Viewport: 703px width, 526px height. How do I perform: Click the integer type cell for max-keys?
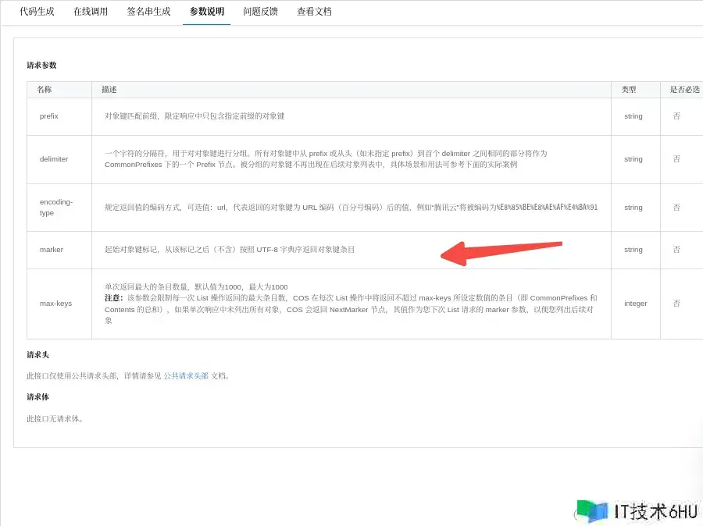(x=635, y=303)
